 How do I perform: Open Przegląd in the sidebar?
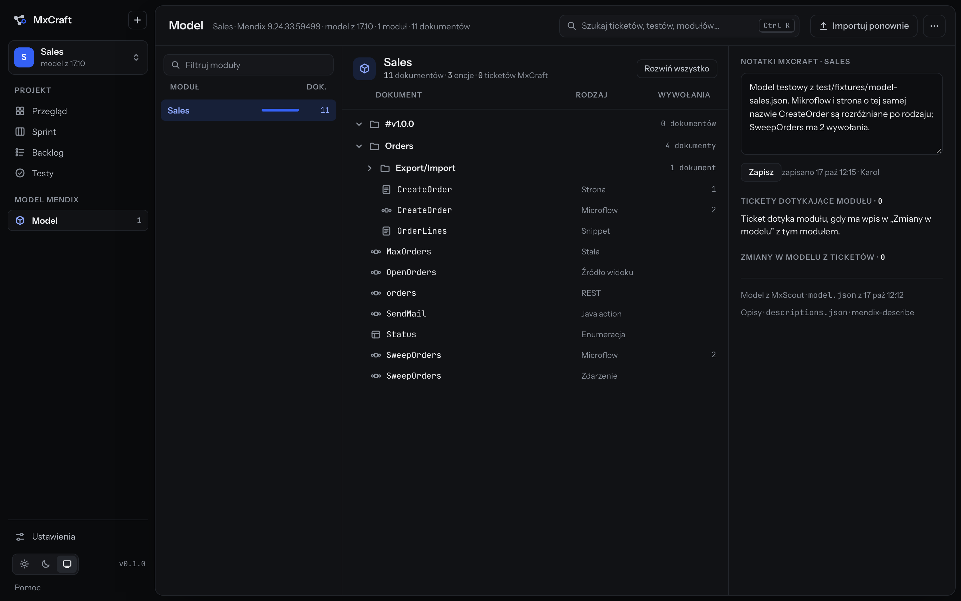click(x=78, y=111)
